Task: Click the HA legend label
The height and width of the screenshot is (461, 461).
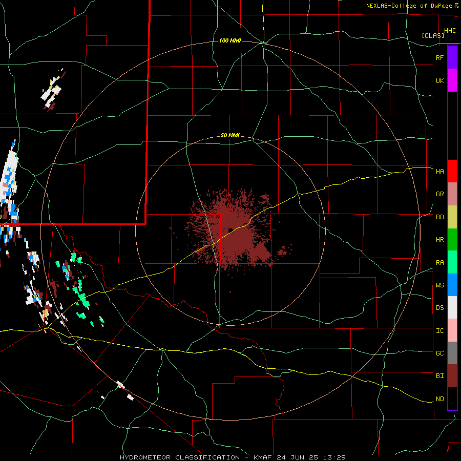Action: pyautogui.click(x=439, y=172)
